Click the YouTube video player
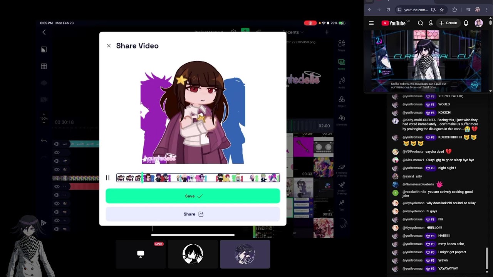The width and height of the screenshot is (493, 277). pyautogui.click(x=426, y=61)
